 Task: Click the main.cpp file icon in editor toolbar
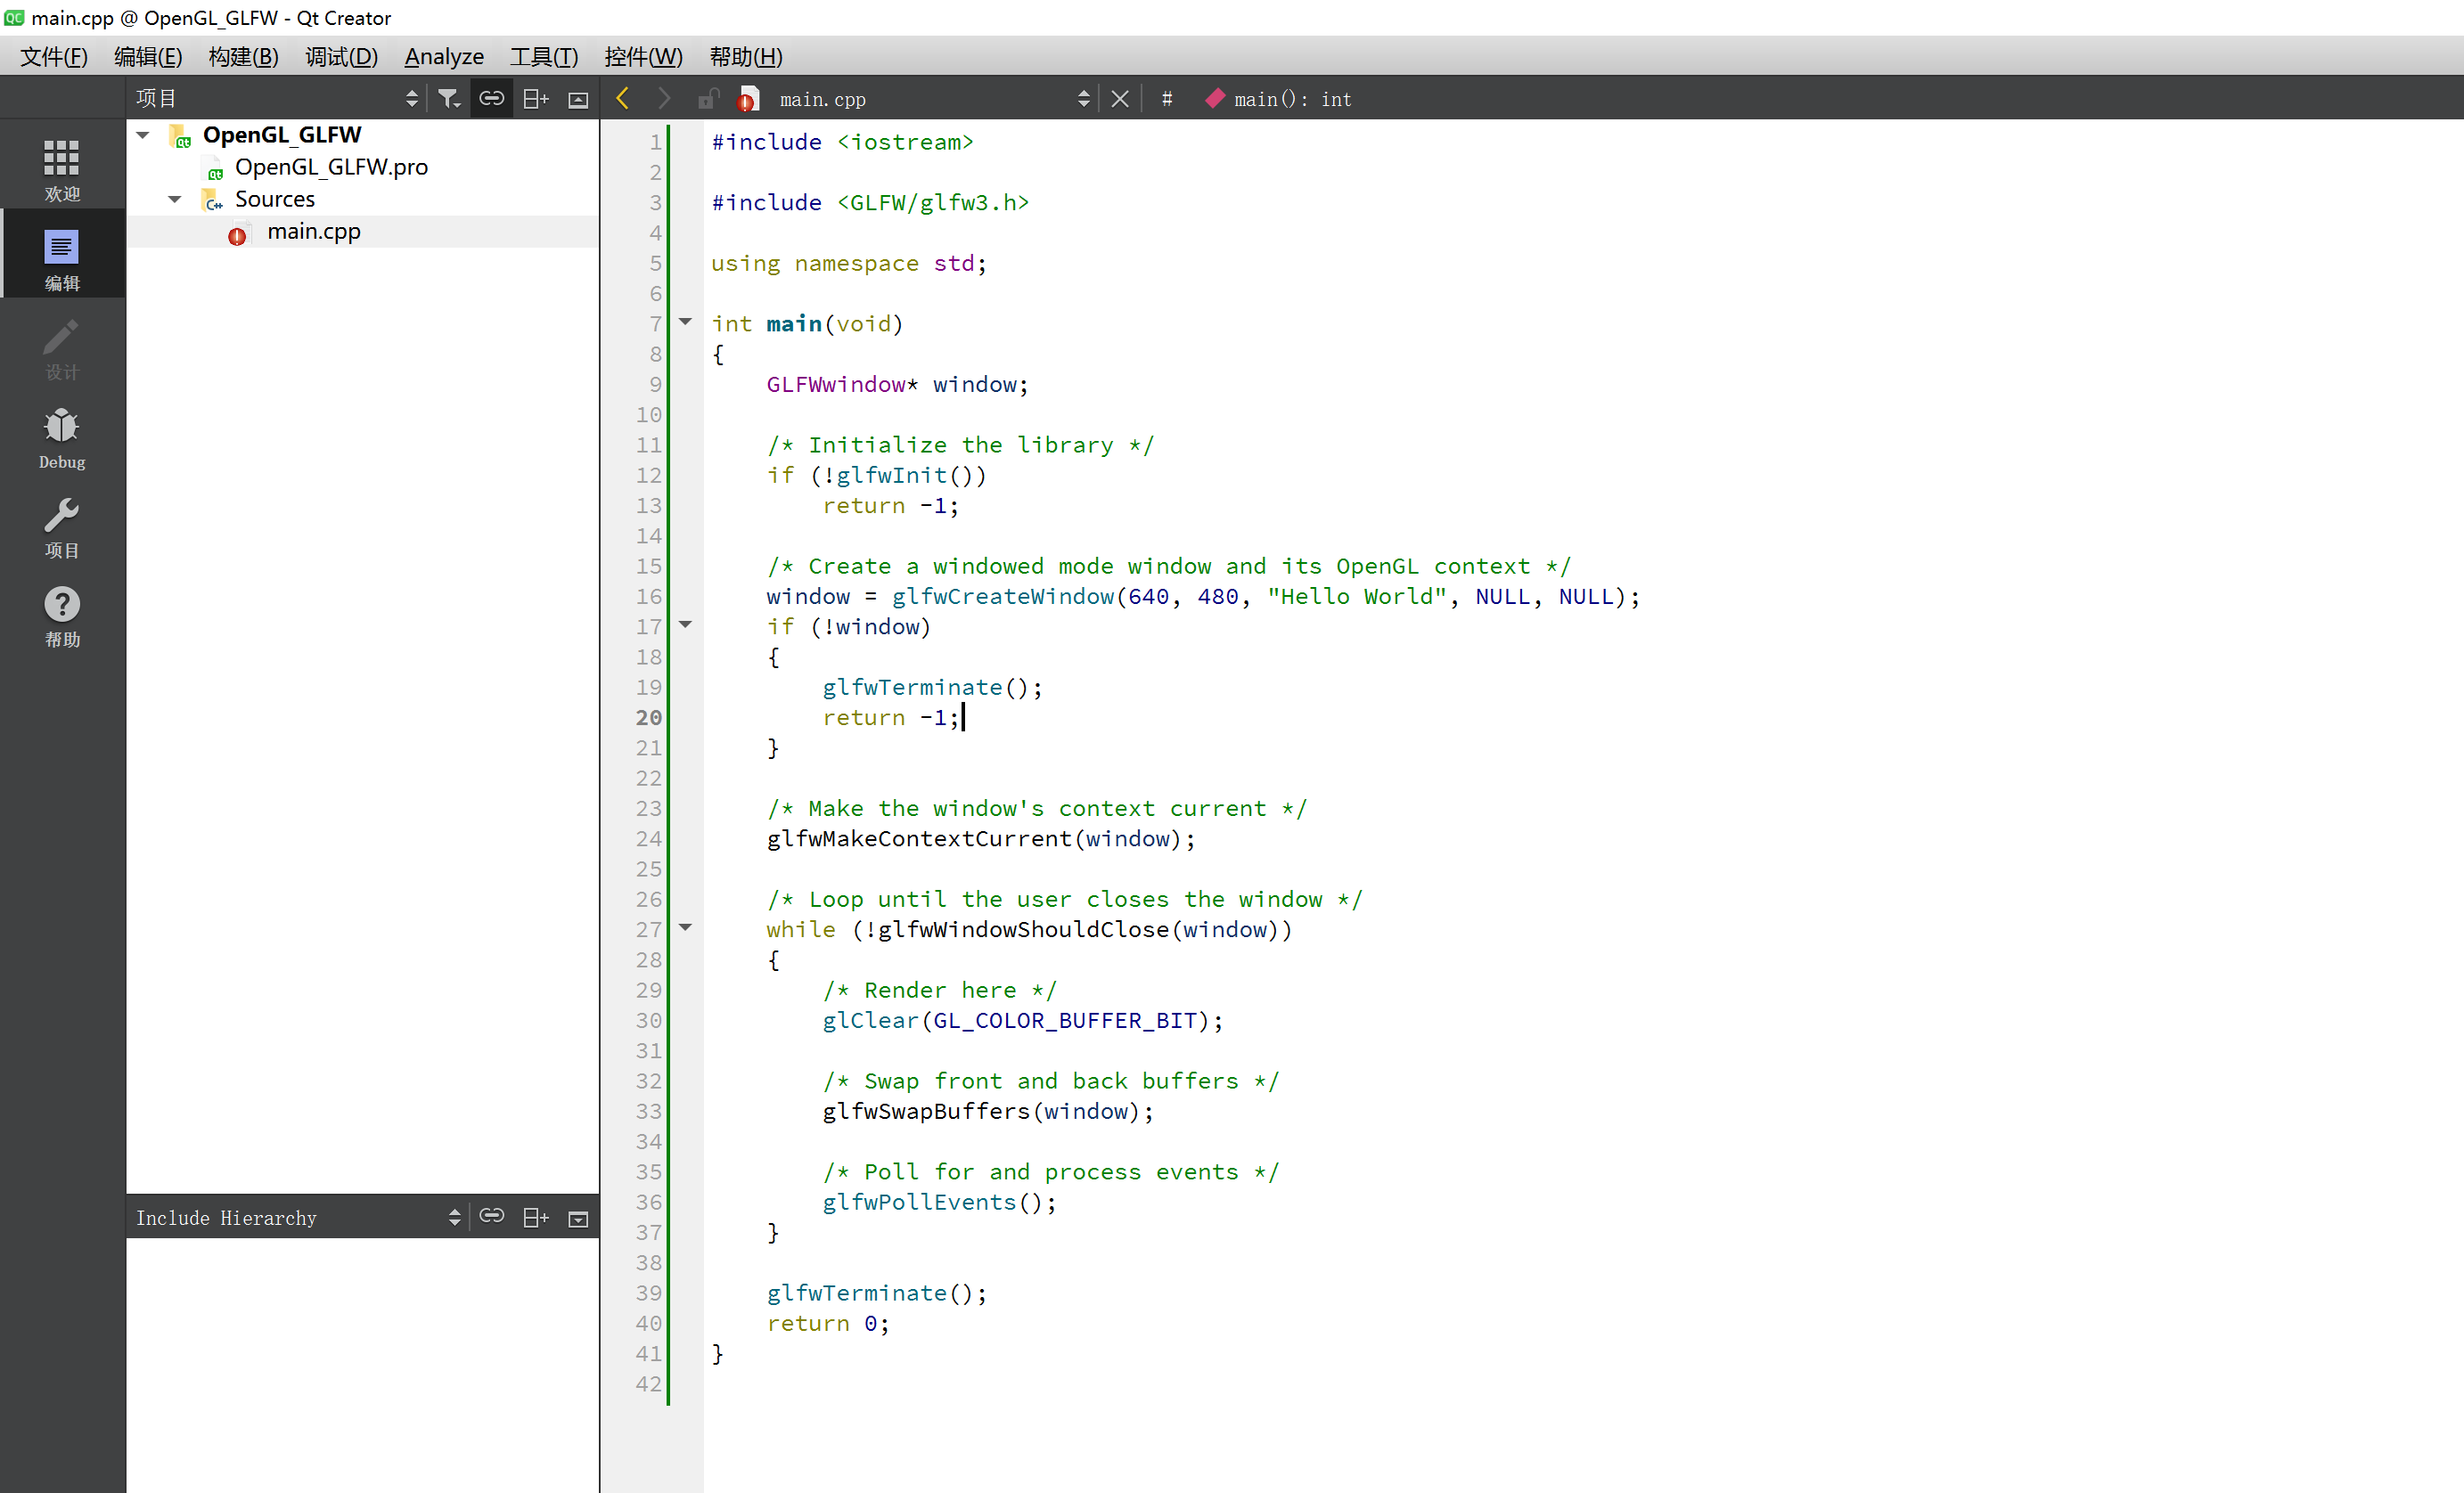coord(747,99)
